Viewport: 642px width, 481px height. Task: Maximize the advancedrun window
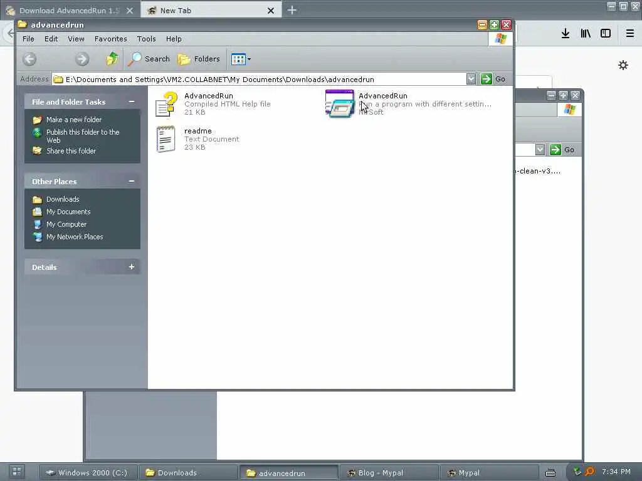click(x=494, y=25)
